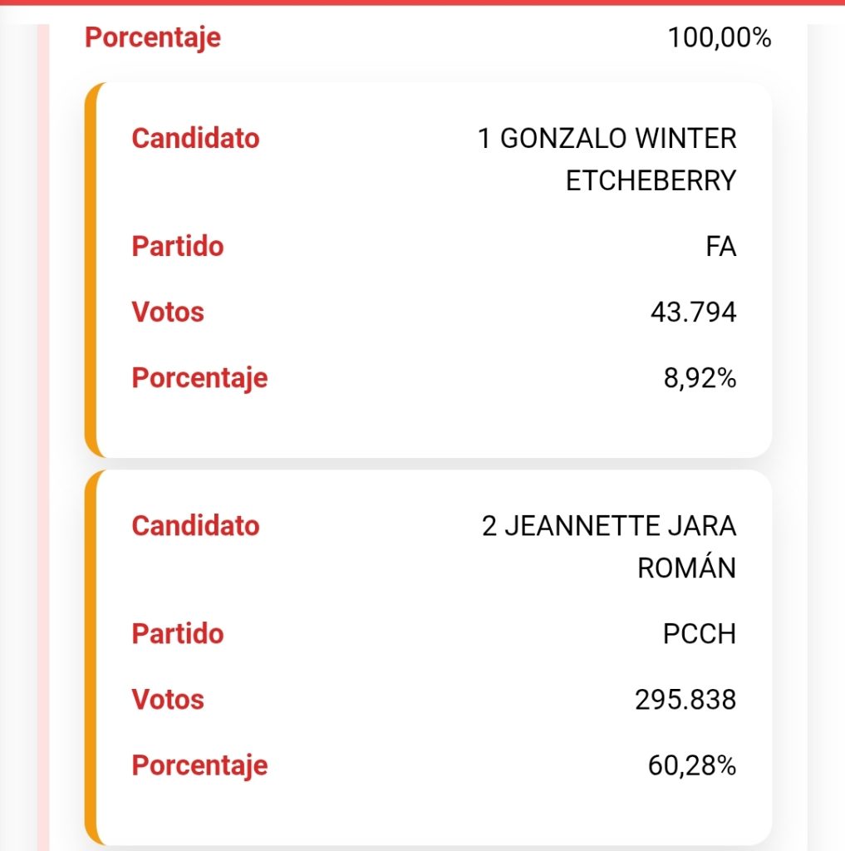
Task: Click the orange accent bar of Jara's card
Action: [91, 657]
